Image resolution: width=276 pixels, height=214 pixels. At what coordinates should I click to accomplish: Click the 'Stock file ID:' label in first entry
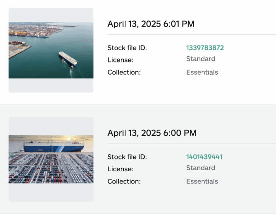[x=127, y=48]
